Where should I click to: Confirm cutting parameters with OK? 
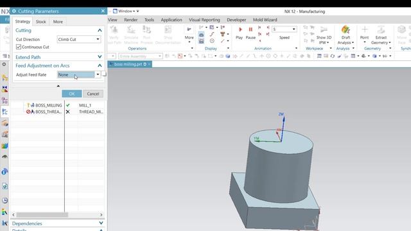point(71,94)
